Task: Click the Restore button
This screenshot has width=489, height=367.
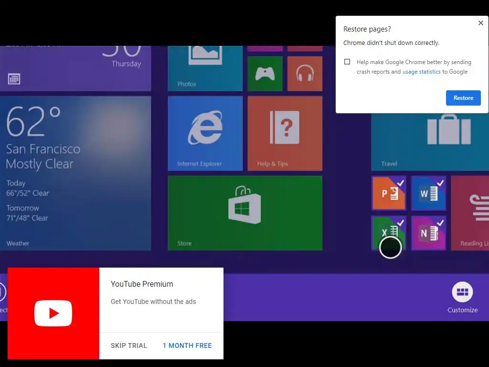Action: tap(463, 98)
